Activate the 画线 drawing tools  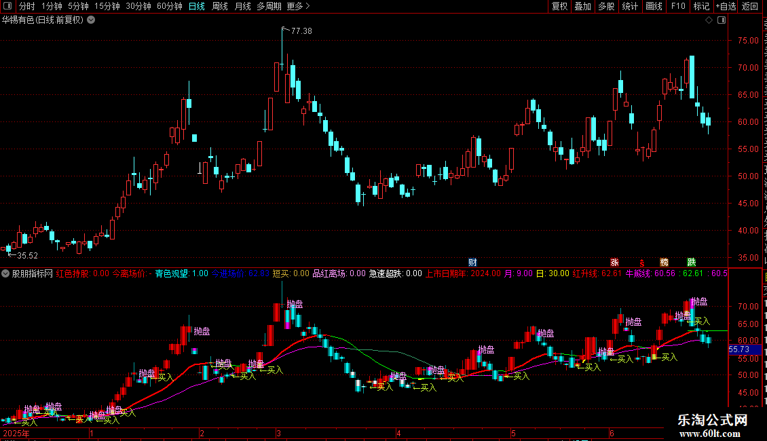[x=654, y=6]
